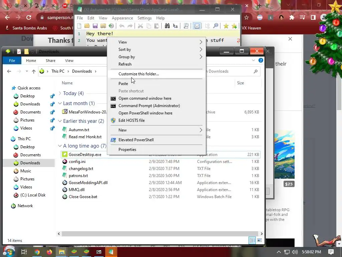This screenshot has width=342, height=257.
Task: Switch to details view icon in status bar
Action: [x=252, y=240]
